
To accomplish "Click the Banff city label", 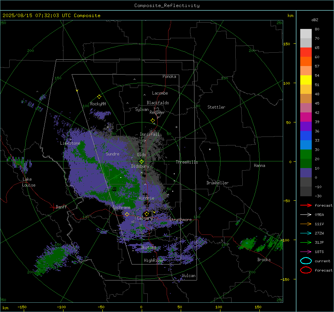I will [61, 207].
